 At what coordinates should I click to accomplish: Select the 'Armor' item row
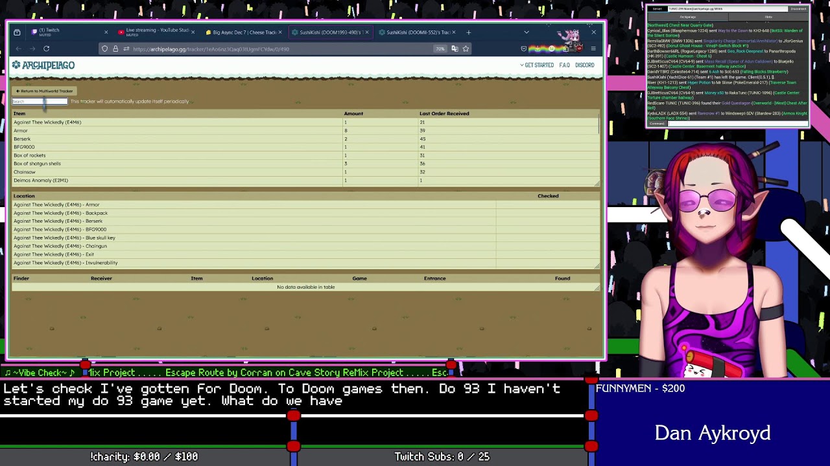pyautogui.click(x=305, y=131)
